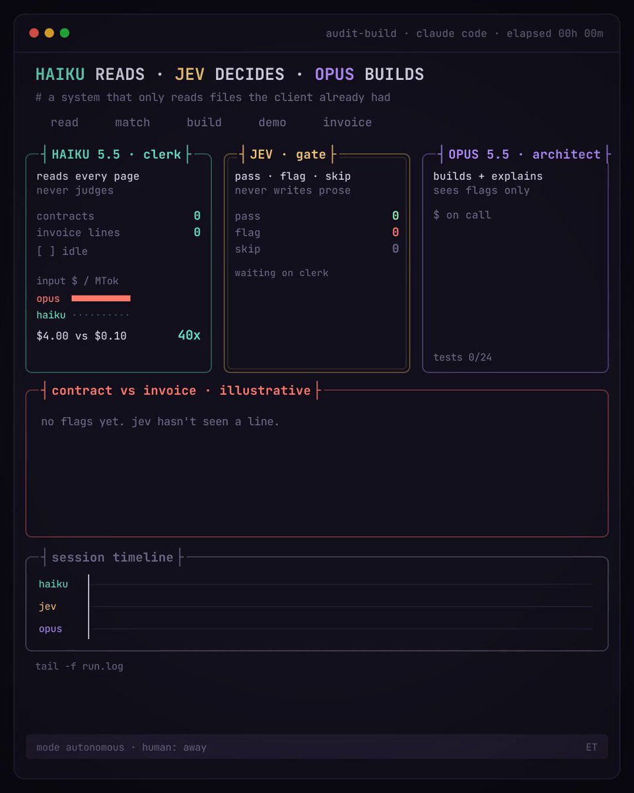Viewport: 634px width, 793px height.
Task: Click the green maximize window dot
Action: (65, 33)
